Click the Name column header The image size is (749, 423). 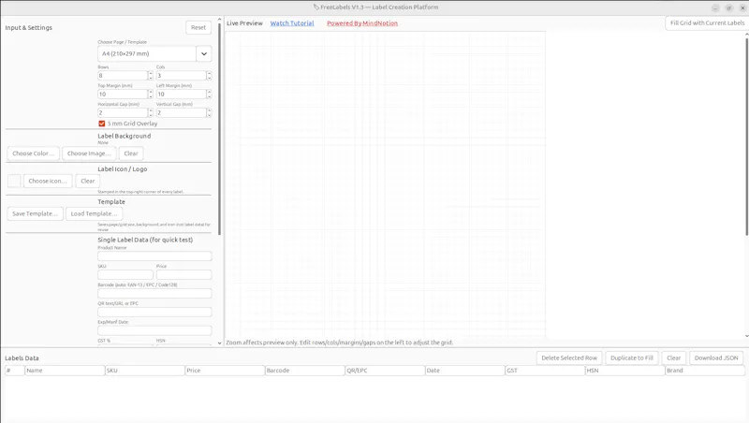[x=65, y=371]
